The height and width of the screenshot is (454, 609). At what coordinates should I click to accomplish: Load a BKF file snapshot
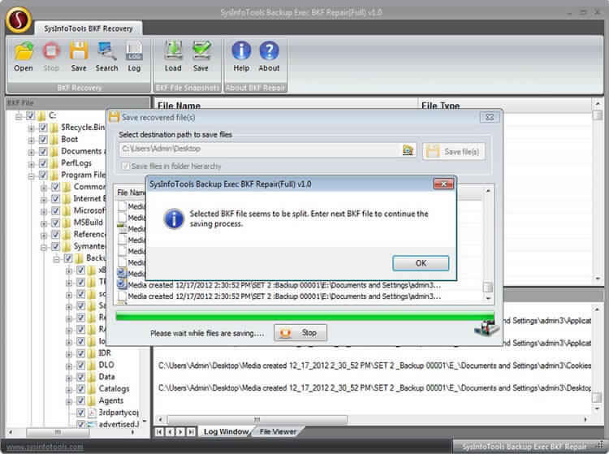pyautogui.click(x=173, y=57)
